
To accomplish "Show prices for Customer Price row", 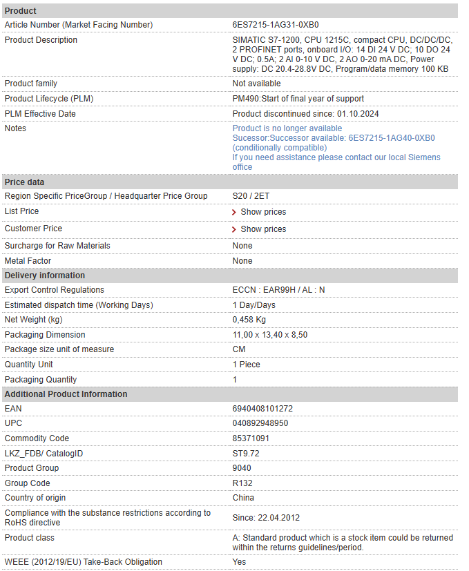I will [x=263, y=229].
